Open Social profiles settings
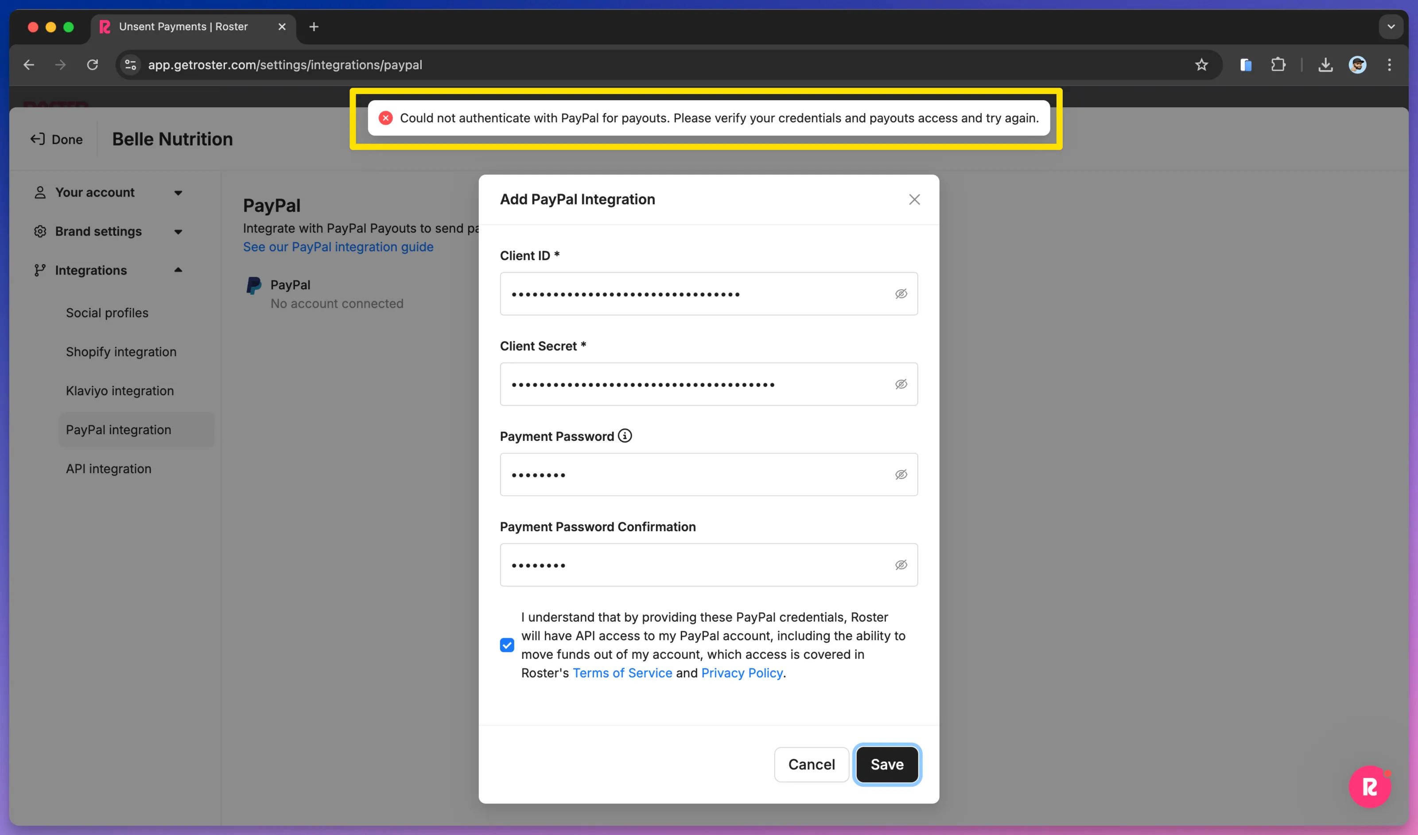The image size is (1418, 835). [x=107, y=313]
